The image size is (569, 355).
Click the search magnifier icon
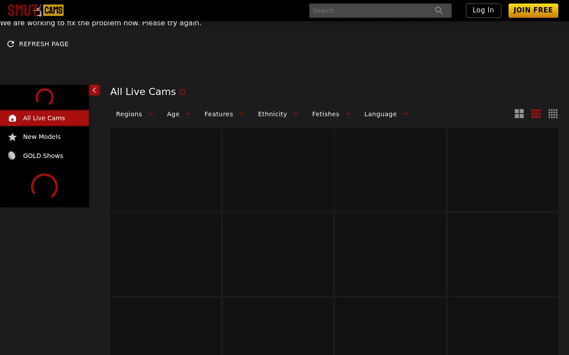439,11
